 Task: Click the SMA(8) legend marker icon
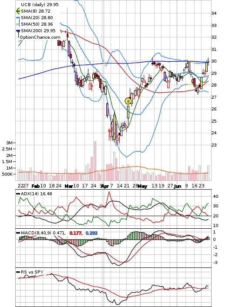pyautogui.click(x=18, y=11)
